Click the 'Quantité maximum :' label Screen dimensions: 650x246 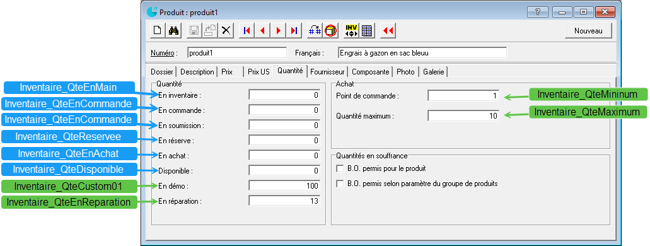(x=365, y=117)
